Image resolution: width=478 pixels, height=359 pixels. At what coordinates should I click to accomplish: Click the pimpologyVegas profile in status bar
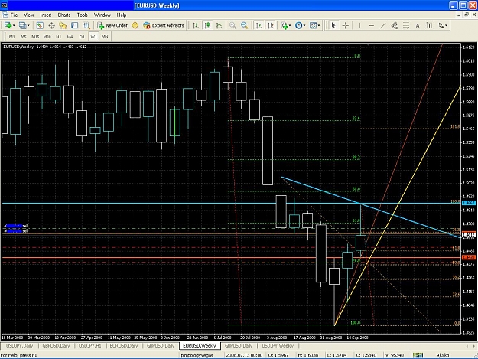[x=197, y=355]
